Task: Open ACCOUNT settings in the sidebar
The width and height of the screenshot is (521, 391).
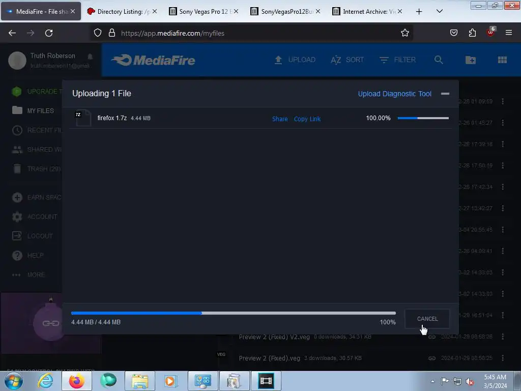Action: pos(35,217)
